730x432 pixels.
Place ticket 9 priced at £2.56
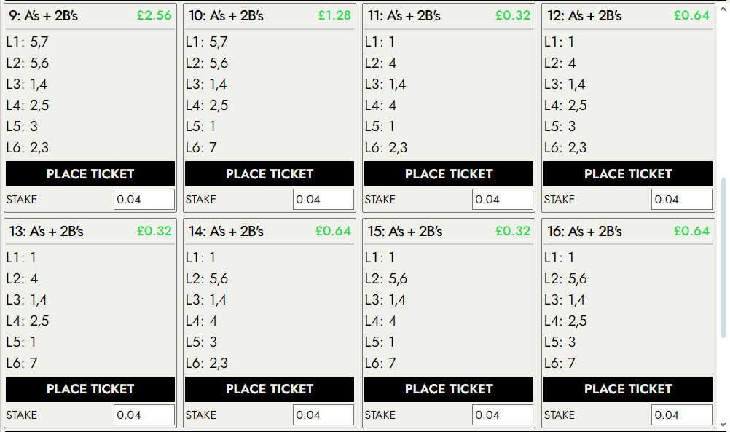coord(90,174)
